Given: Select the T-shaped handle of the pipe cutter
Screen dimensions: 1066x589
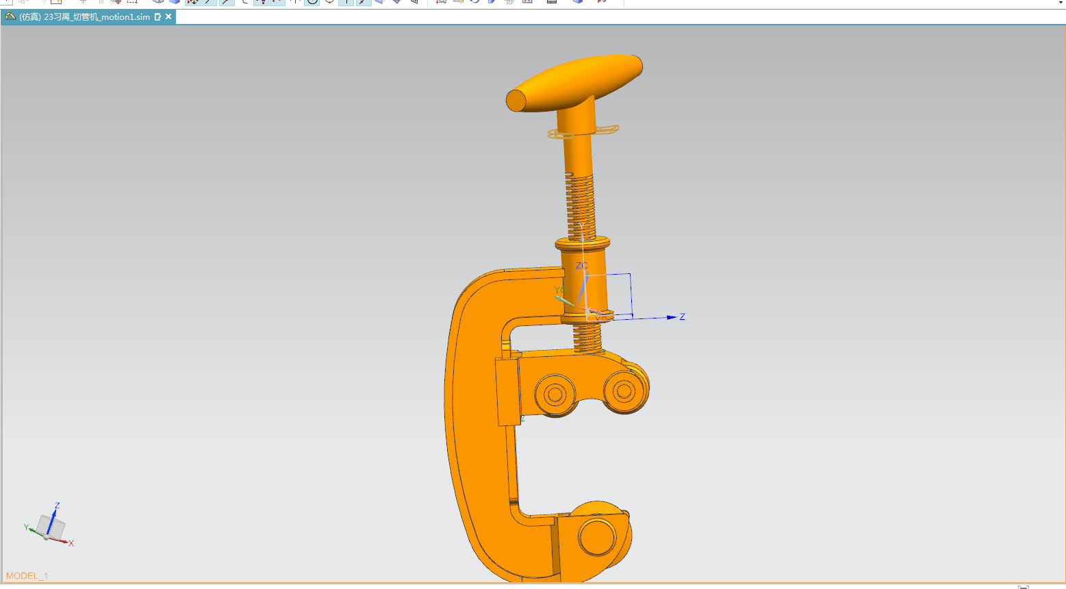Looking at the screenshot, I should 574,83.
